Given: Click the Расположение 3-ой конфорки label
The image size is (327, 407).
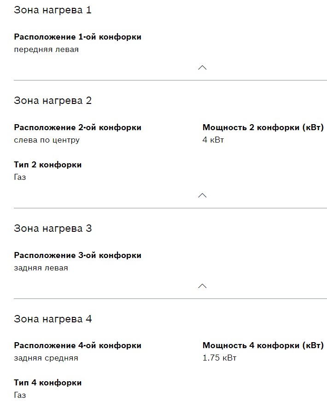Looking at the screenshot, I should (77, 255).
